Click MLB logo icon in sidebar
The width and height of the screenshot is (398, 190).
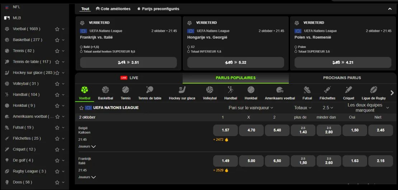[x=7, y=18]
